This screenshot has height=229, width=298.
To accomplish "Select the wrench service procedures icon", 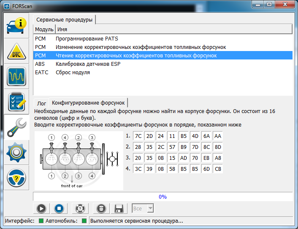I will 16,127.
